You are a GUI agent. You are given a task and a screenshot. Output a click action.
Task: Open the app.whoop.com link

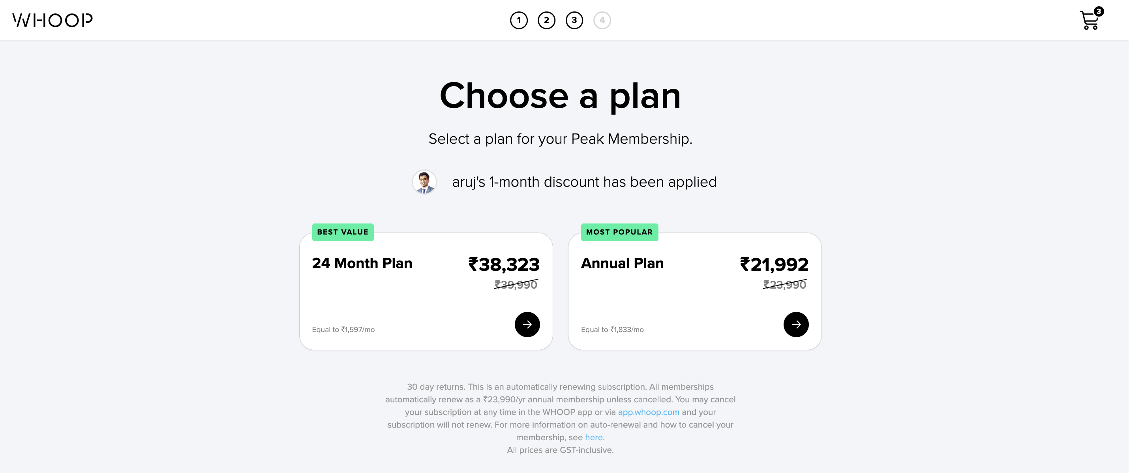pos(648,412)
